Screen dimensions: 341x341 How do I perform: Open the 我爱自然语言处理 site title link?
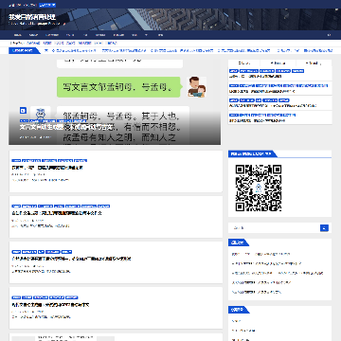tap(32, 17)
